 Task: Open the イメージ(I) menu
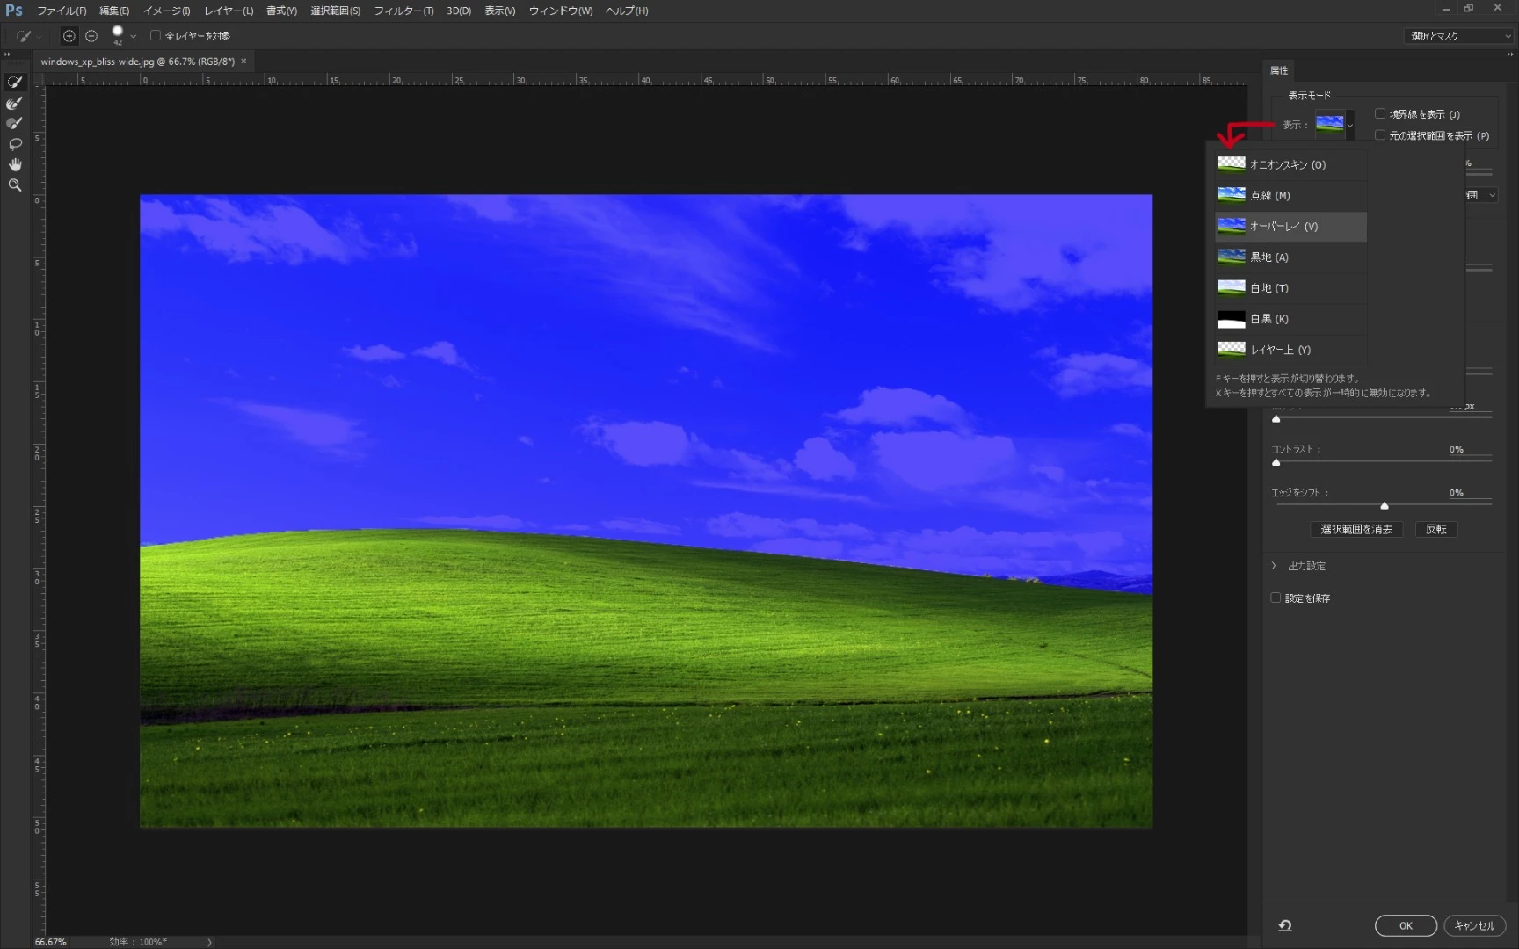click(x=166, y=11)
